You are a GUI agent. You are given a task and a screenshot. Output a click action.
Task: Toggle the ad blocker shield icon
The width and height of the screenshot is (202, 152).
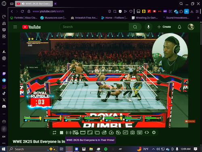[x=120, y=11]
